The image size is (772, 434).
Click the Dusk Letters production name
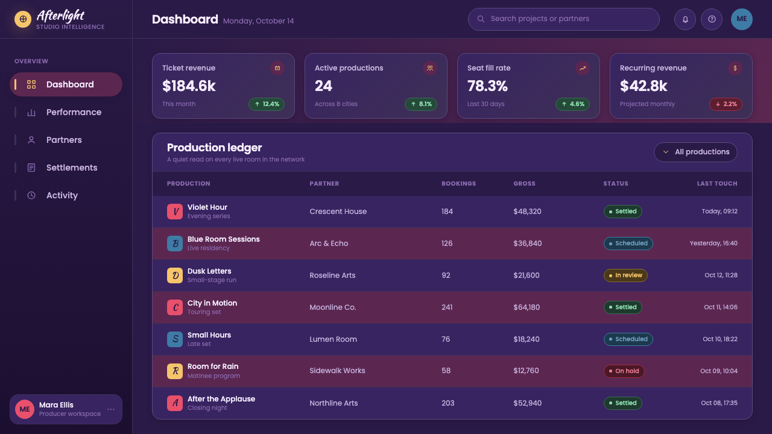click(x=209, y=271)
